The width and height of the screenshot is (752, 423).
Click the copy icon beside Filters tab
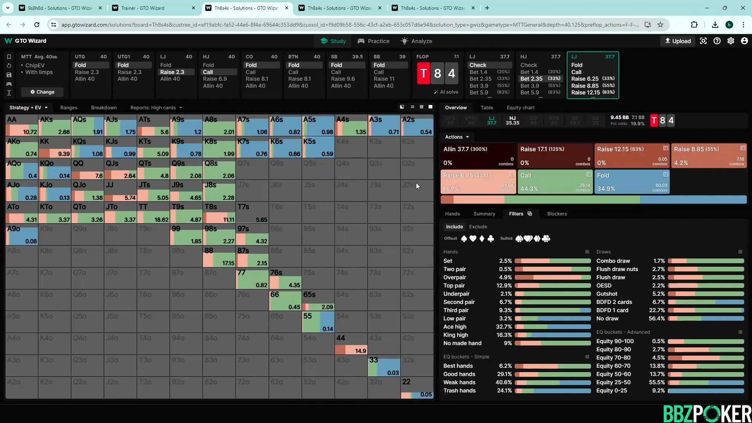click(x=530, y=214)
